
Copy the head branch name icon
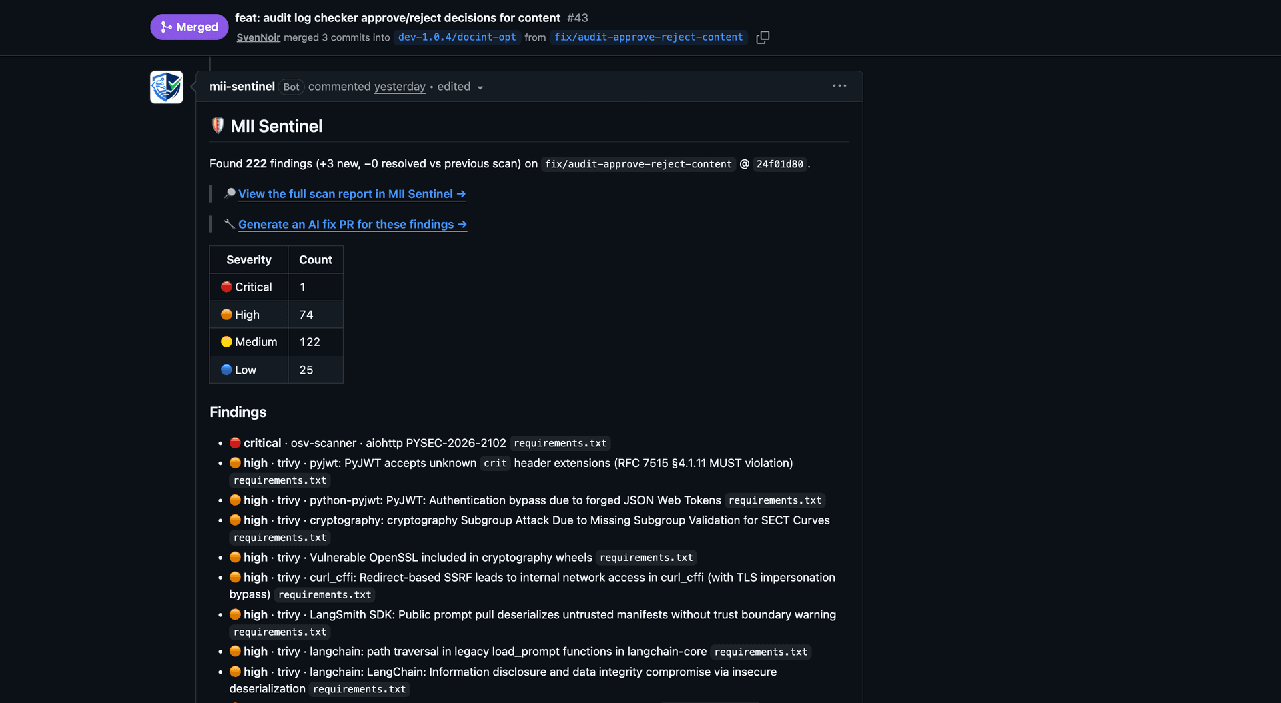point(763,37)
